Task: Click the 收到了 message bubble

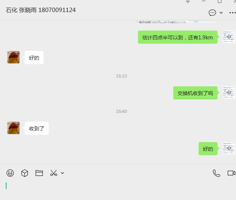Action: point(37,128)
